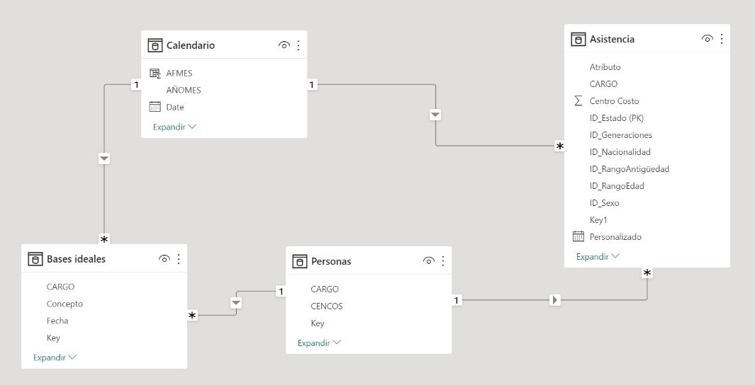Select filter arrow on Personas–Bases ideales relationship
The image size is (755, 385).
pyautogui.click(x=236, y=303)
